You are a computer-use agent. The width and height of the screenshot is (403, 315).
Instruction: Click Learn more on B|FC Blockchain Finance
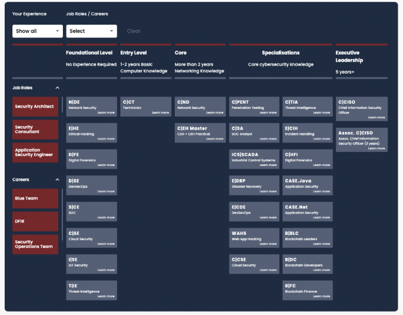click(321, 296)
